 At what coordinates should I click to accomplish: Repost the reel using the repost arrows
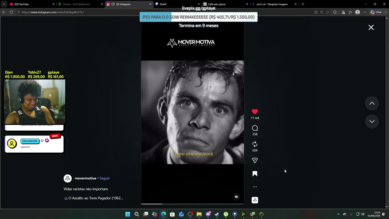pyautogui.click(x=255, y=144)
